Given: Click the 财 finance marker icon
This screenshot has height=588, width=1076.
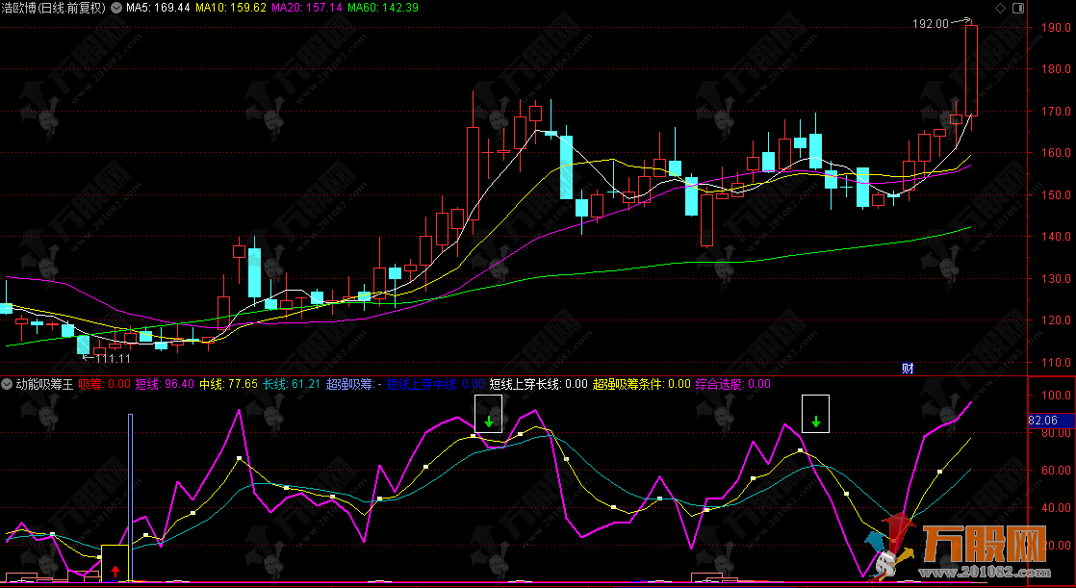Looking at the screenshot, I should (907, 367).
